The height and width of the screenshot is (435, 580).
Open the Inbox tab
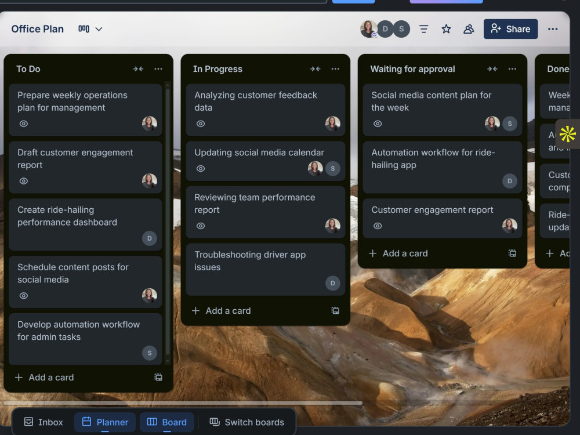(43, 422)
